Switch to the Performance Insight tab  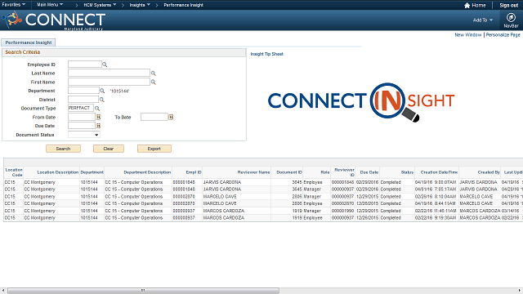click(x=29, y=42)
